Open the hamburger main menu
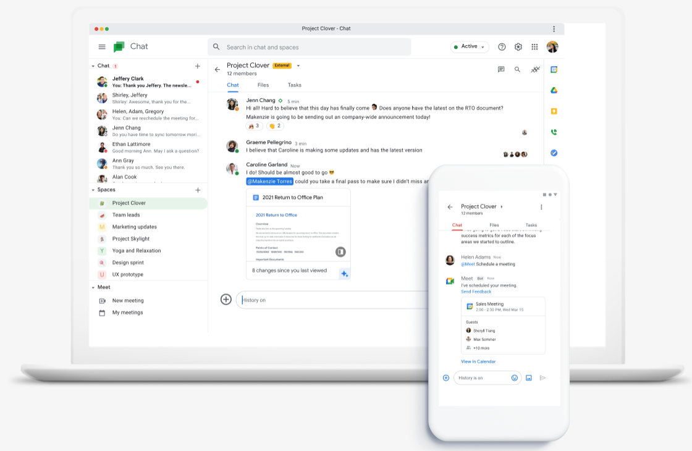This screenshot has height=451, width=692. click(x=102, y=47)
